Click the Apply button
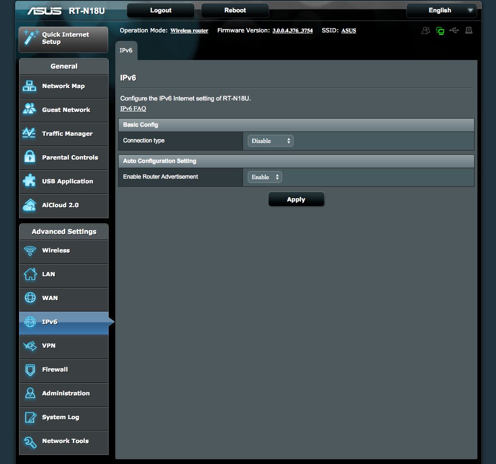 [296, 200]
